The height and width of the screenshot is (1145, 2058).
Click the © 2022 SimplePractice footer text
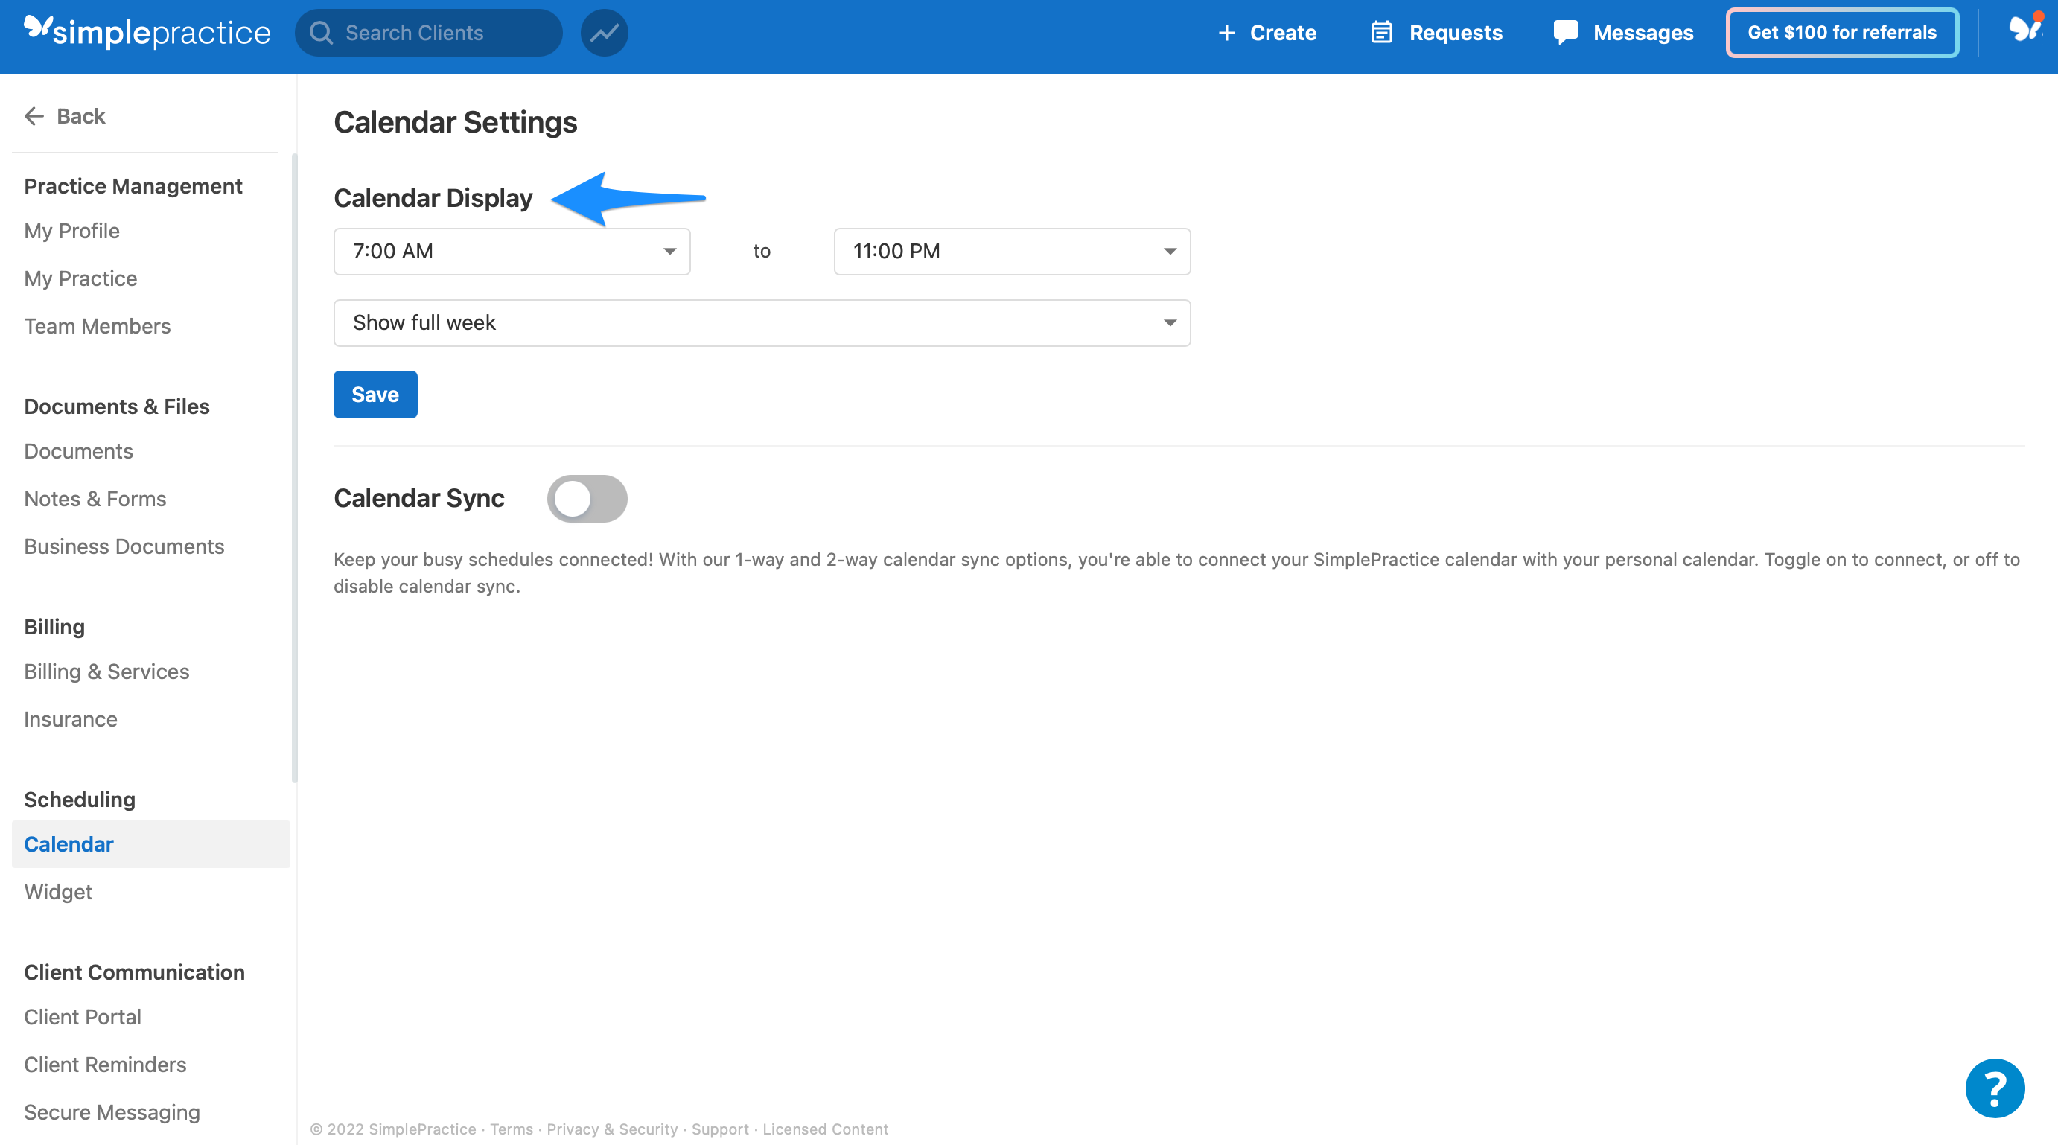click(393, 1129)
